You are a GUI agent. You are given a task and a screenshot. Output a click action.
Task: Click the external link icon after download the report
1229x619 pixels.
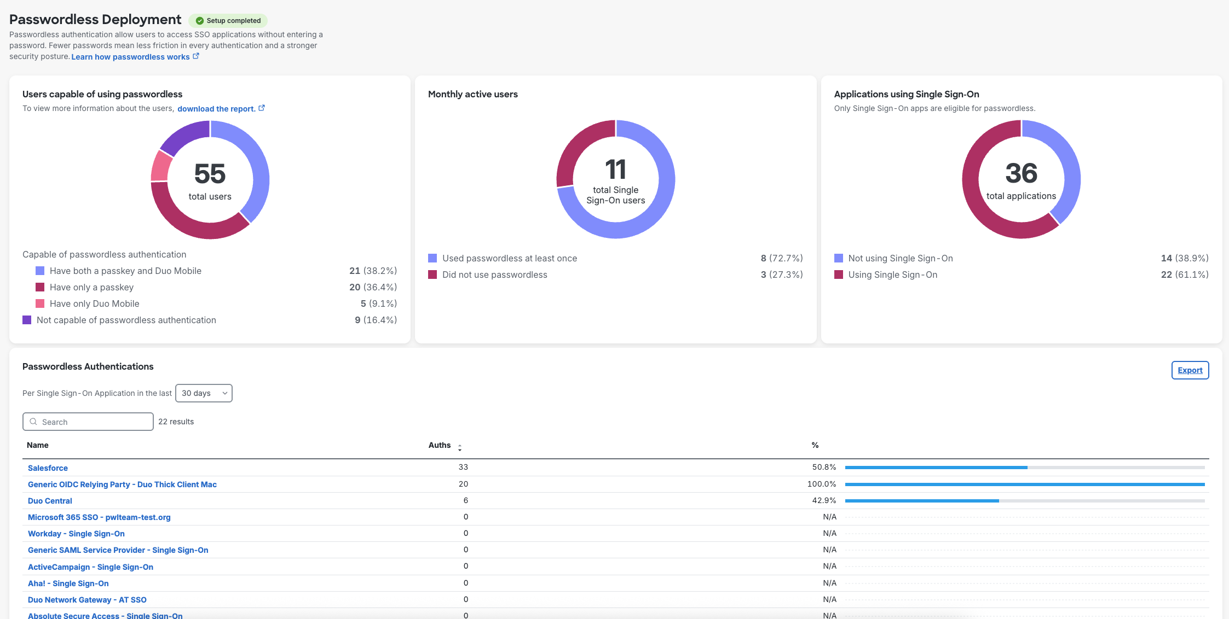point(262,108)
